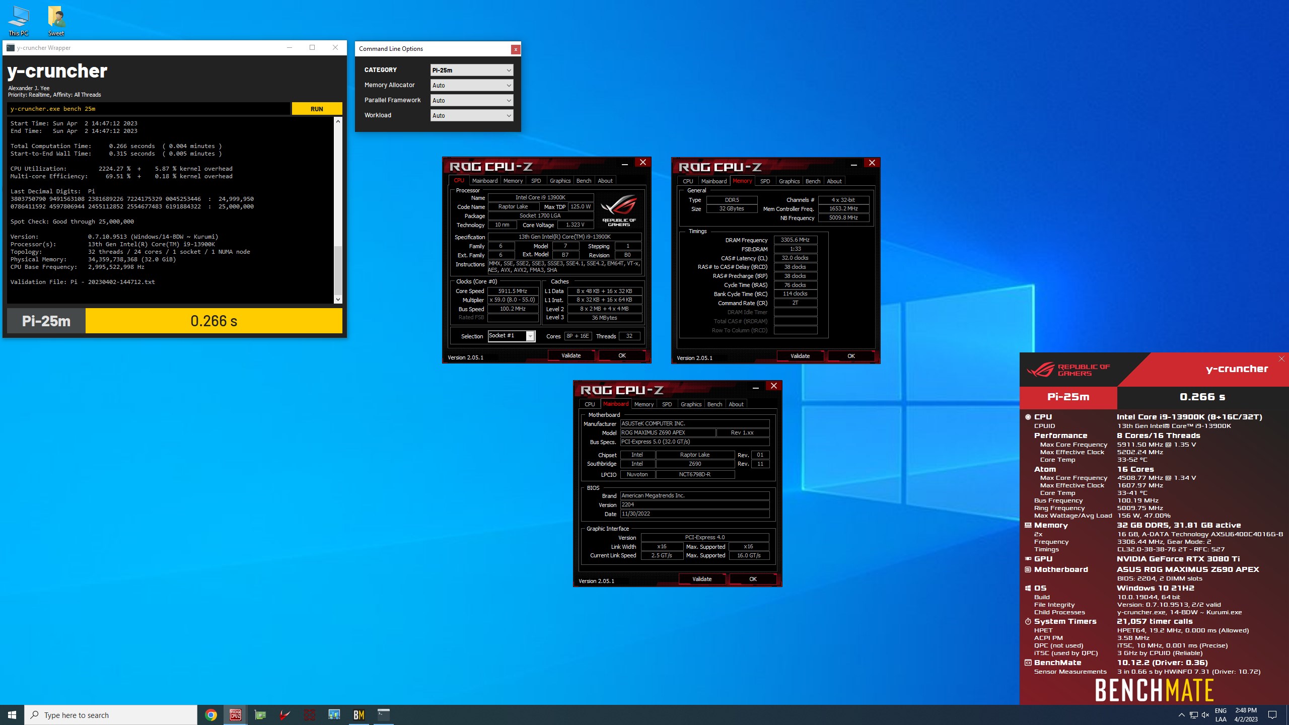Click the ROG CPU-Z taskbar icon

(x=235, y=715)
